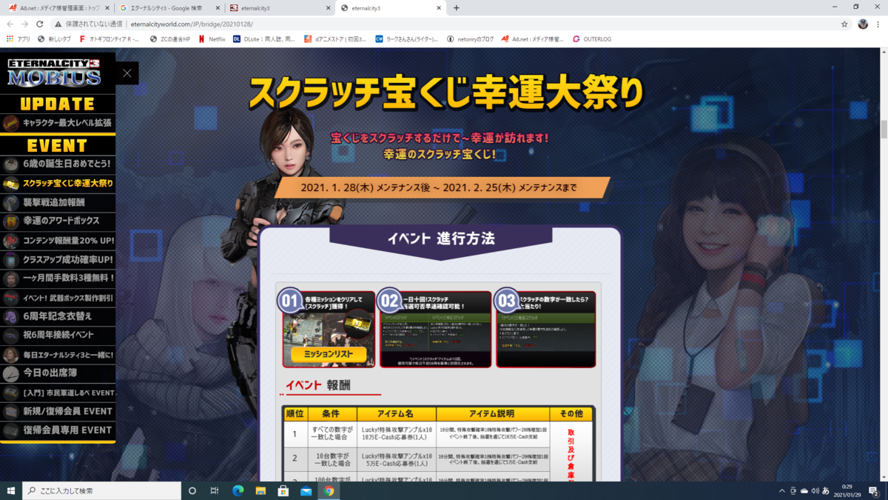Image resolution: width=888 pixels, height=500 pixels.
Task: Open a new browser tab with plus
Action: tap(457, 8)
